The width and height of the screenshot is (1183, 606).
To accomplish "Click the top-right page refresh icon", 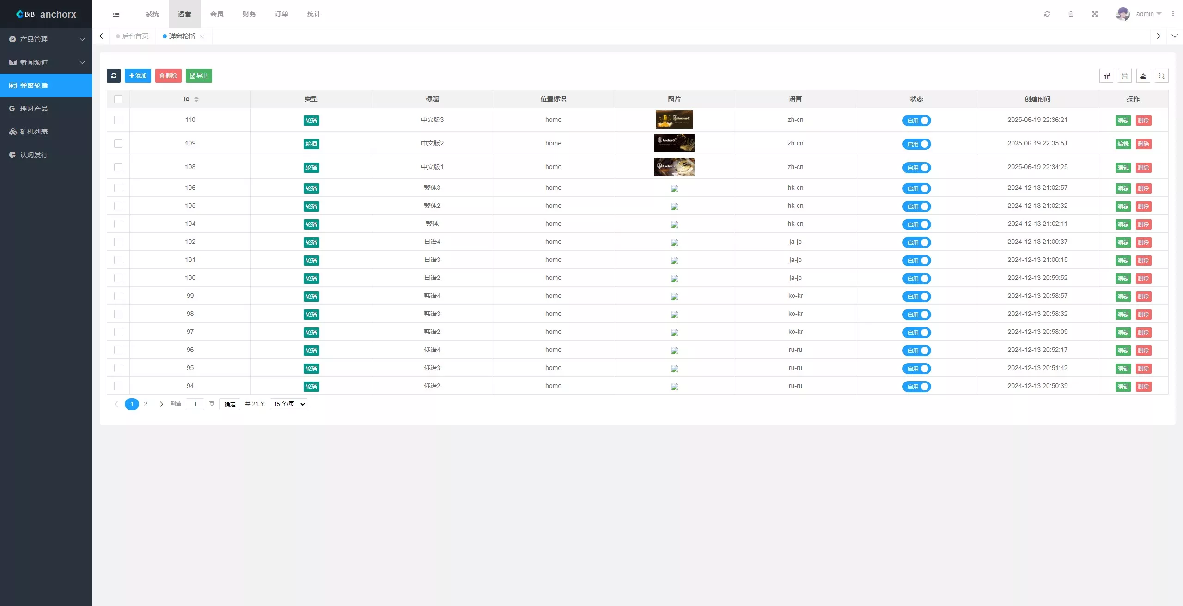I will 1047,14.
